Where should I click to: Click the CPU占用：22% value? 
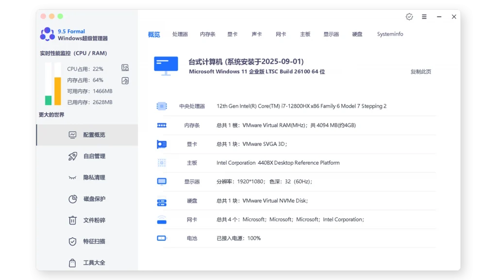coord(85,69)
